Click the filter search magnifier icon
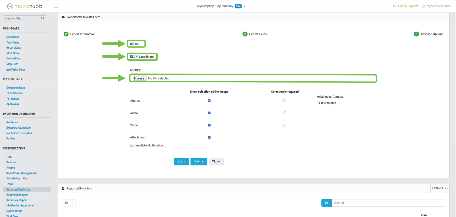Image resolution: width=456 pixels, height=217 pixels. pos(42,18)
